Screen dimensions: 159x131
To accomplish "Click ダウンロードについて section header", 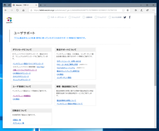I will pyautogui.click(x=22, y=50).
